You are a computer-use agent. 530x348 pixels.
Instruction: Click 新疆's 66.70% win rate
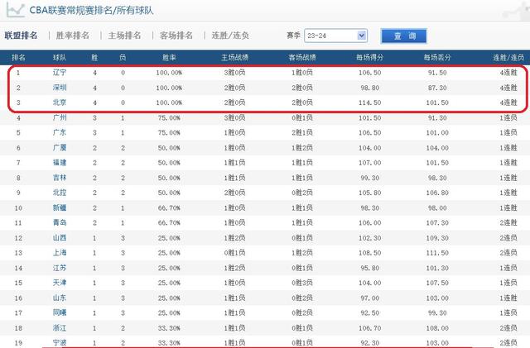point(169,208)
